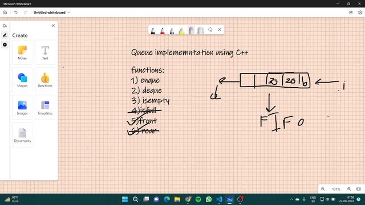The width and height of the screenshot is (365, 205).
Task: Open Windows Start menu
Action: (x=125, y=199)
